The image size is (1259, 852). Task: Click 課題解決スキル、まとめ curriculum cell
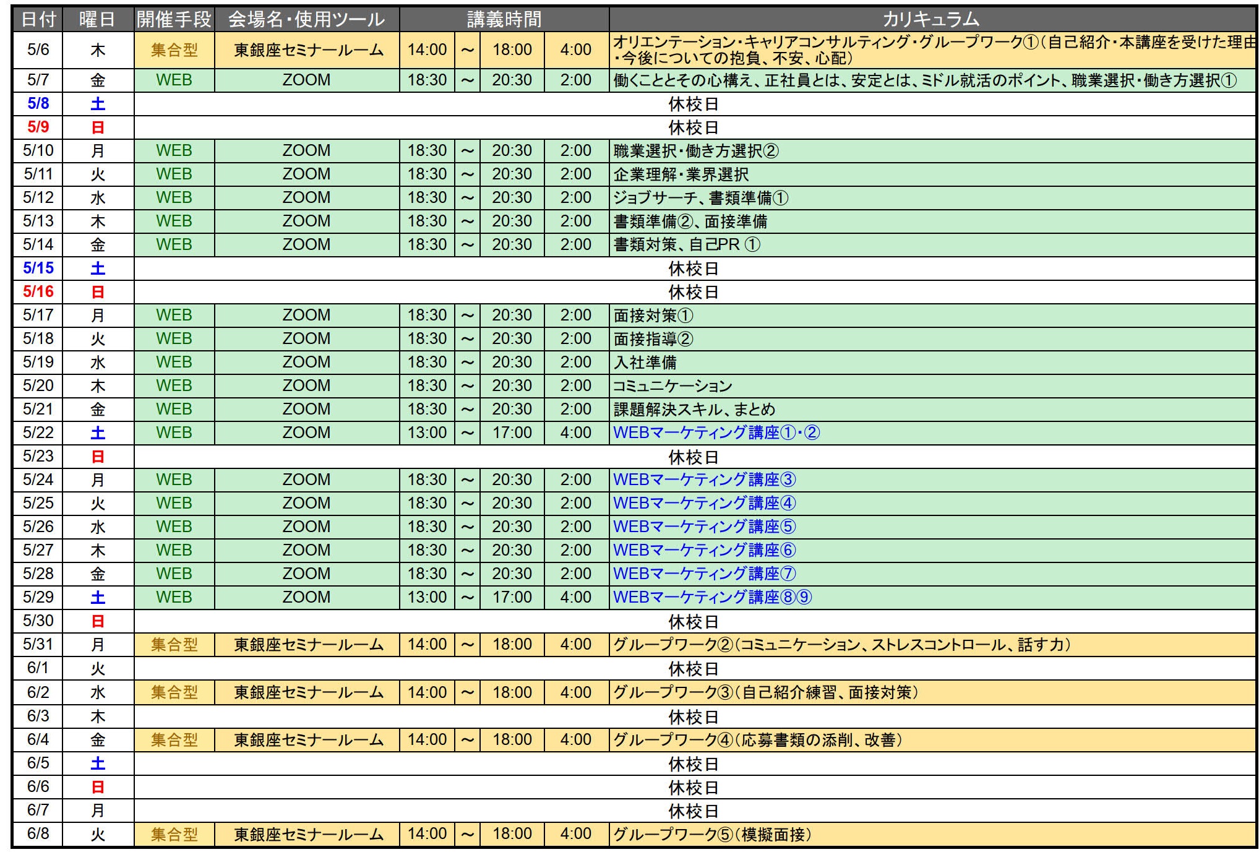coord(932,410)
